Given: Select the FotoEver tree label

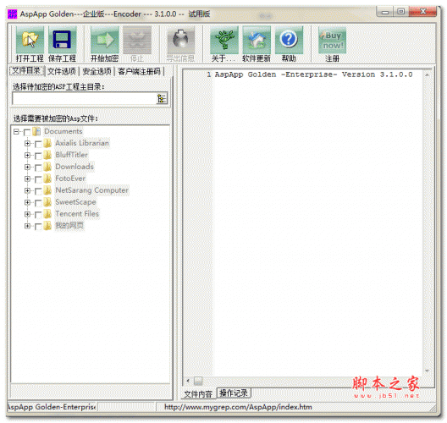Looking at the screenshot, I should (70, 179).
